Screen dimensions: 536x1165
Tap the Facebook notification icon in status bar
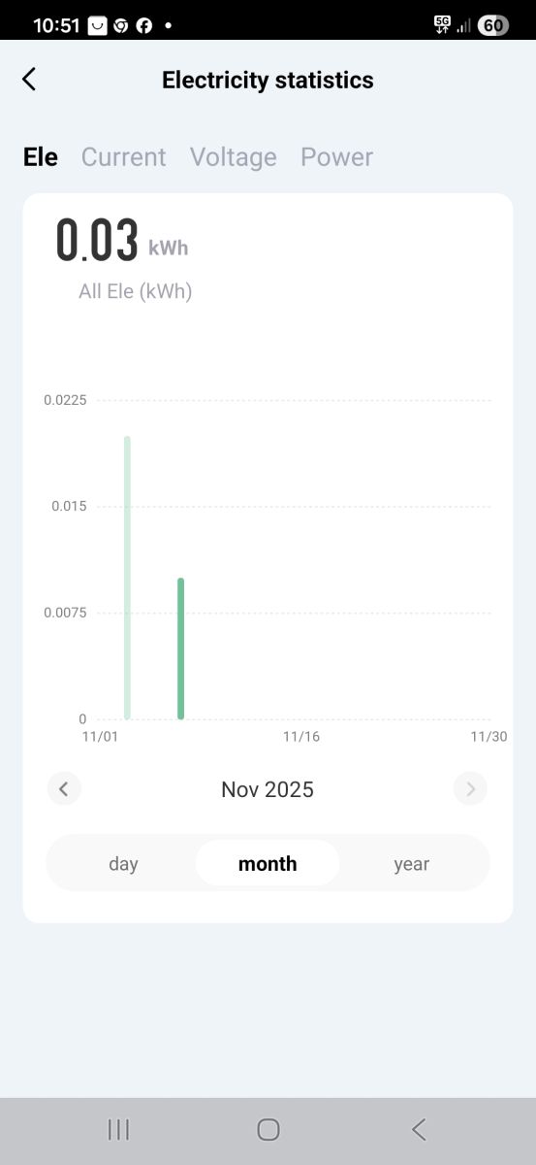click(143, 26)
